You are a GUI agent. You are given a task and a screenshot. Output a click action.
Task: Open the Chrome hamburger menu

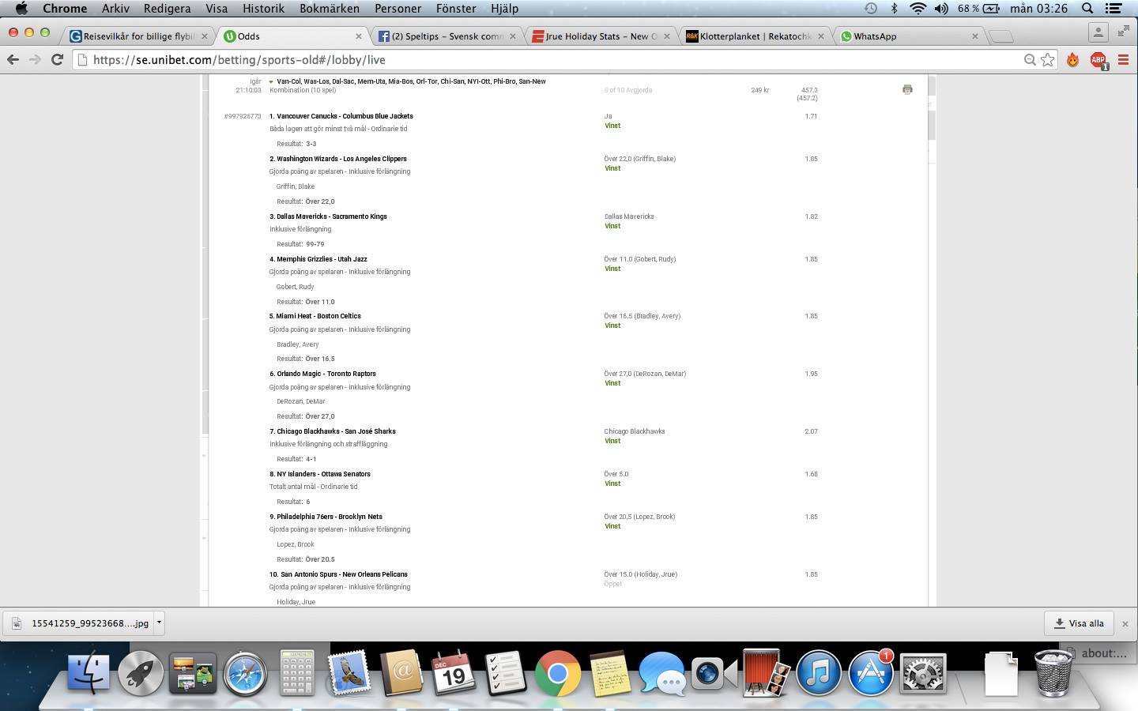click(x=1123, y=59)
